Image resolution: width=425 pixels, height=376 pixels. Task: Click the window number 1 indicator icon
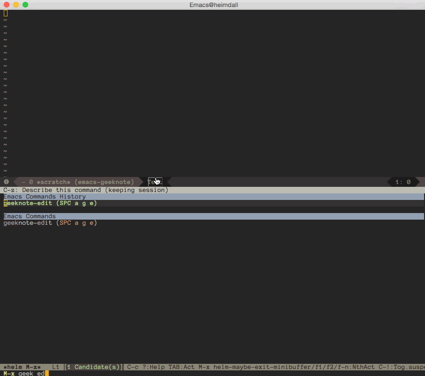tap(7, 182)
